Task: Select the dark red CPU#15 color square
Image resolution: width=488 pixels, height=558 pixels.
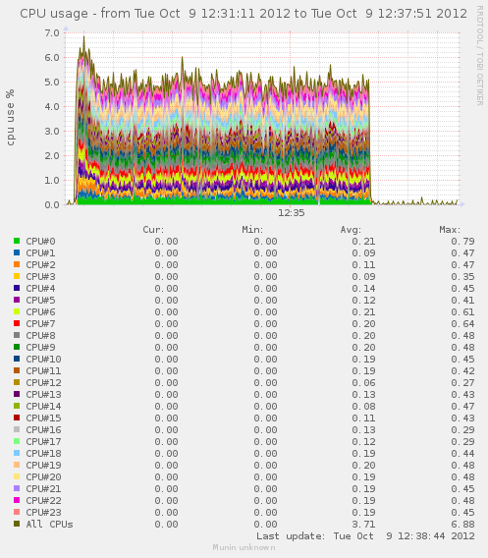Action: coord(17,418)
